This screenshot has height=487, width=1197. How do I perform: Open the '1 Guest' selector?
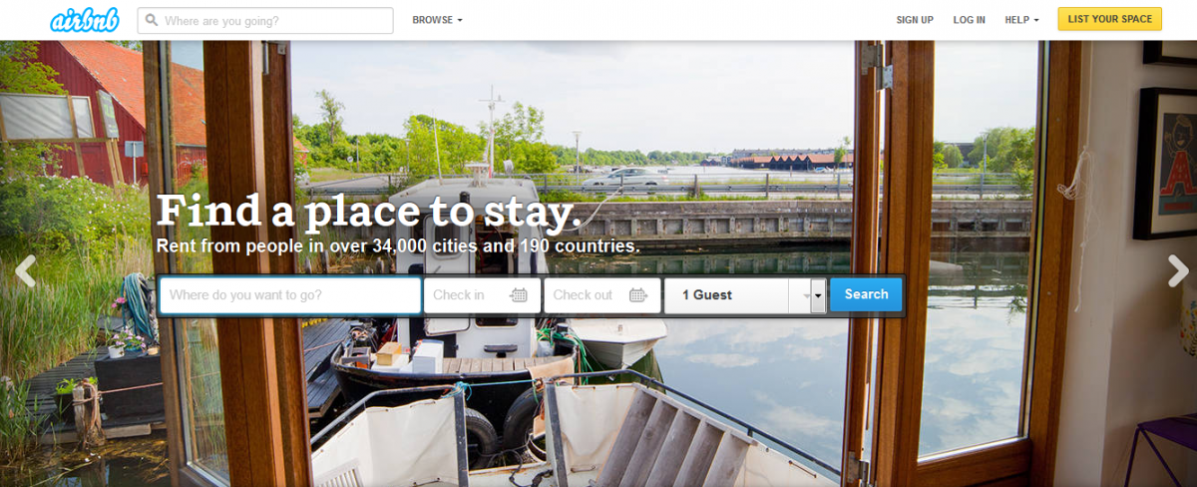click(745, 295)
